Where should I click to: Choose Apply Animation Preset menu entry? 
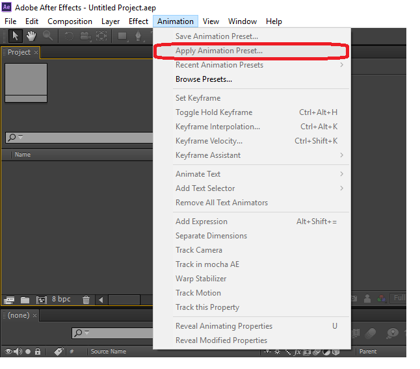coord(253,51)
